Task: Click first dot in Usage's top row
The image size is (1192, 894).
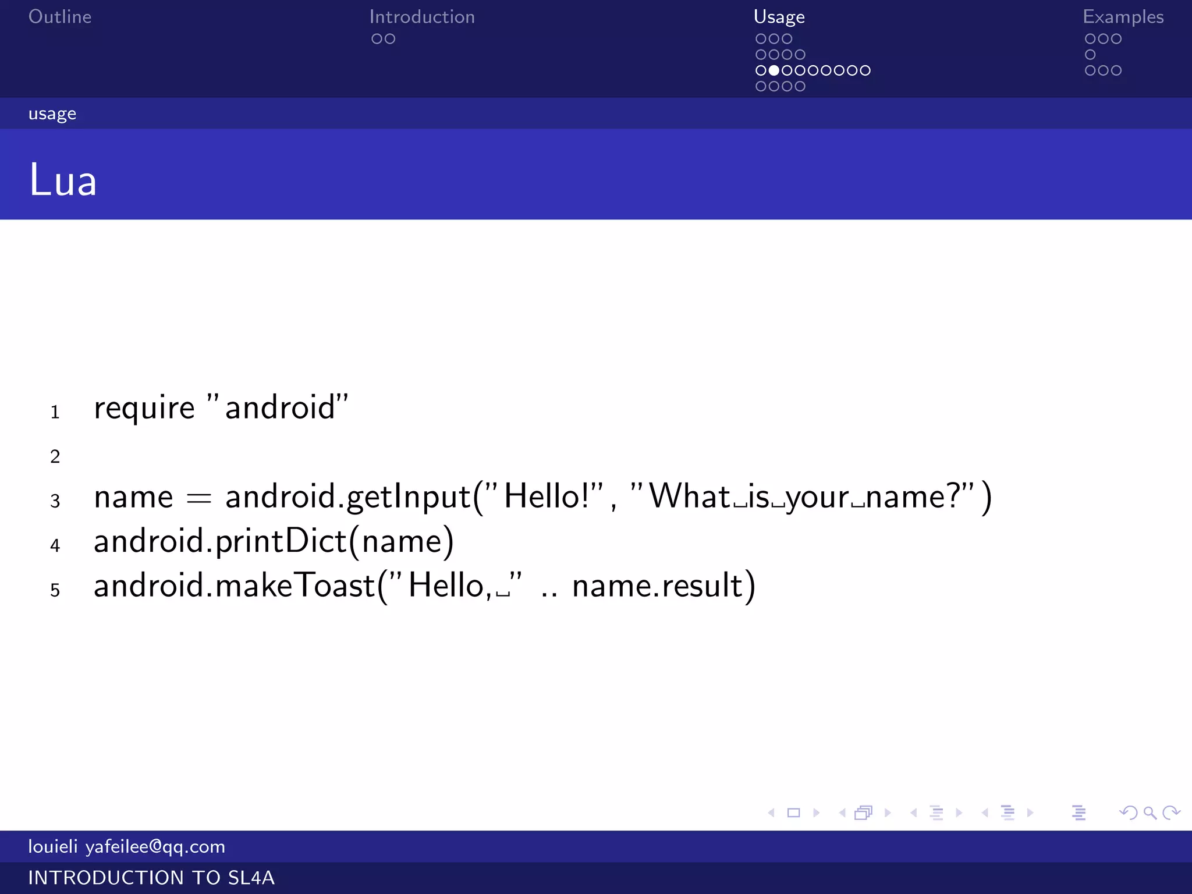Action: [761, 39]
